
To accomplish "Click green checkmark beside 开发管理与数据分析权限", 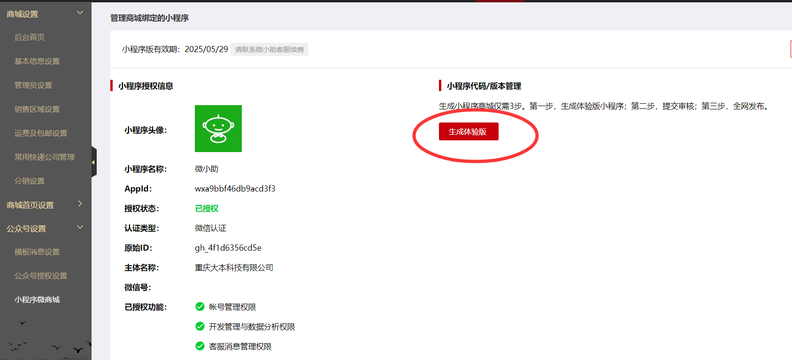I will click(200, 326).
